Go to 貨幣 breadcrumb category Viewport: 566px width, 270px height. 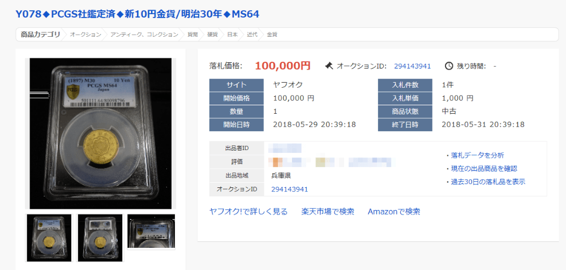tap(193, 35)
